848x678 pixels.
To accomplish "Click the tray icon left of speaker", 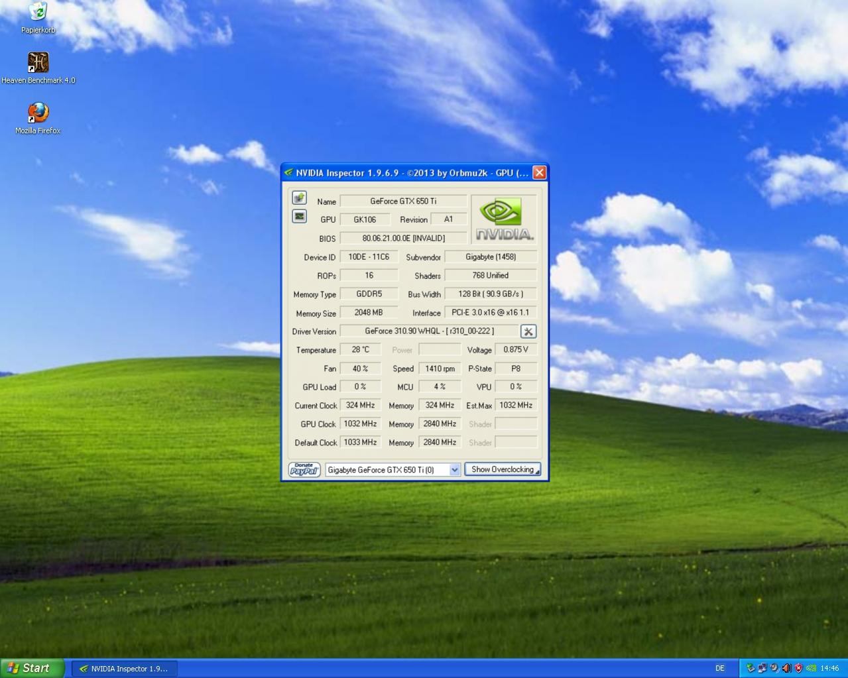I will (x=774, y=668).
